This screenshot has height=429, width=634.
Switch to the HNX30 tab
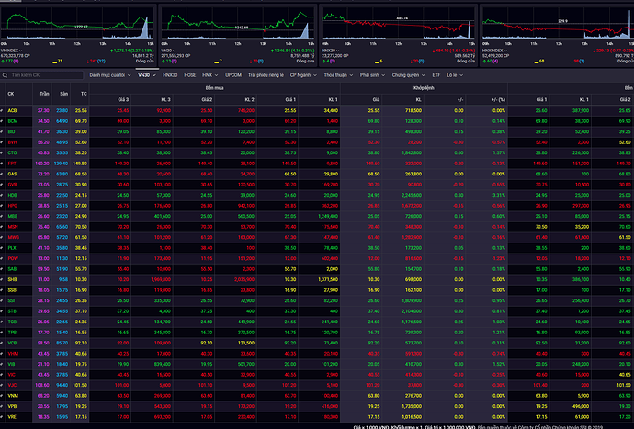pos(171,74)
